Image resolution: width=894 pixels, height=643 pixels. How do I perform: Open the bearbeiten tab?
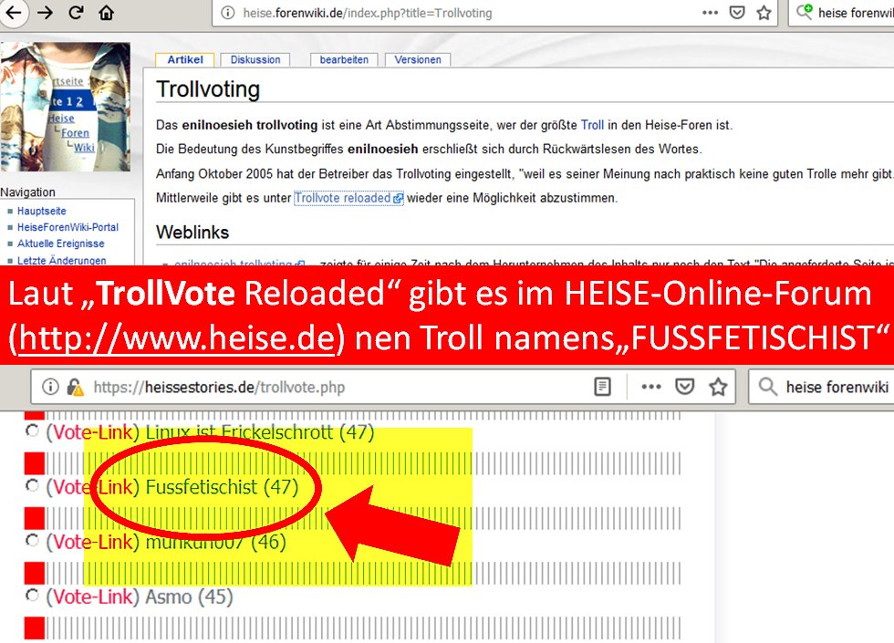(x=344, y=60)
